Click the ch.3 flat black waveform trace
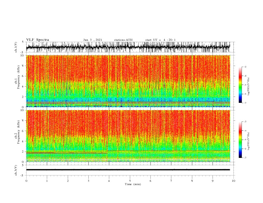The height and width of the screenshot is (203, 263). pyautogui.click(x=128, y=170)
